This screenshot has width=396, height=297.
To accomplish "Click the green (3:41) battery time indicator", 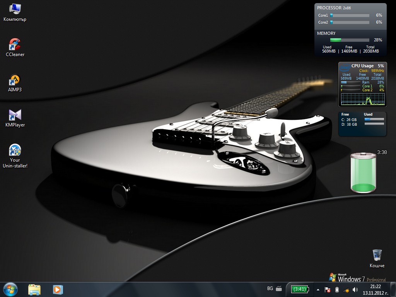I will (300, 289).
